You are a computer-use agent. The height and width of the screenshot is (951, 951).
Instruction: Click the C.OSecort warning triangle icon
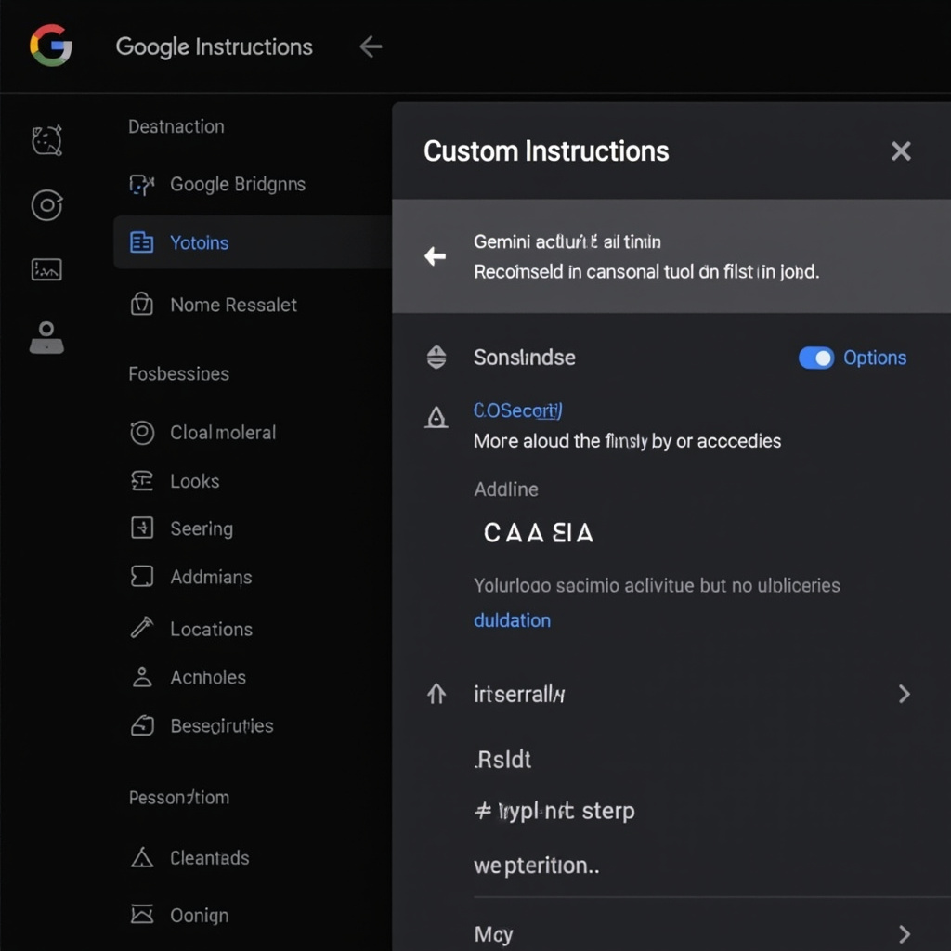click(436, 417)
